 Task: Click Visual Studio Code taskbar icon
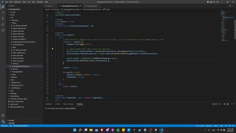tap(162, 130)
